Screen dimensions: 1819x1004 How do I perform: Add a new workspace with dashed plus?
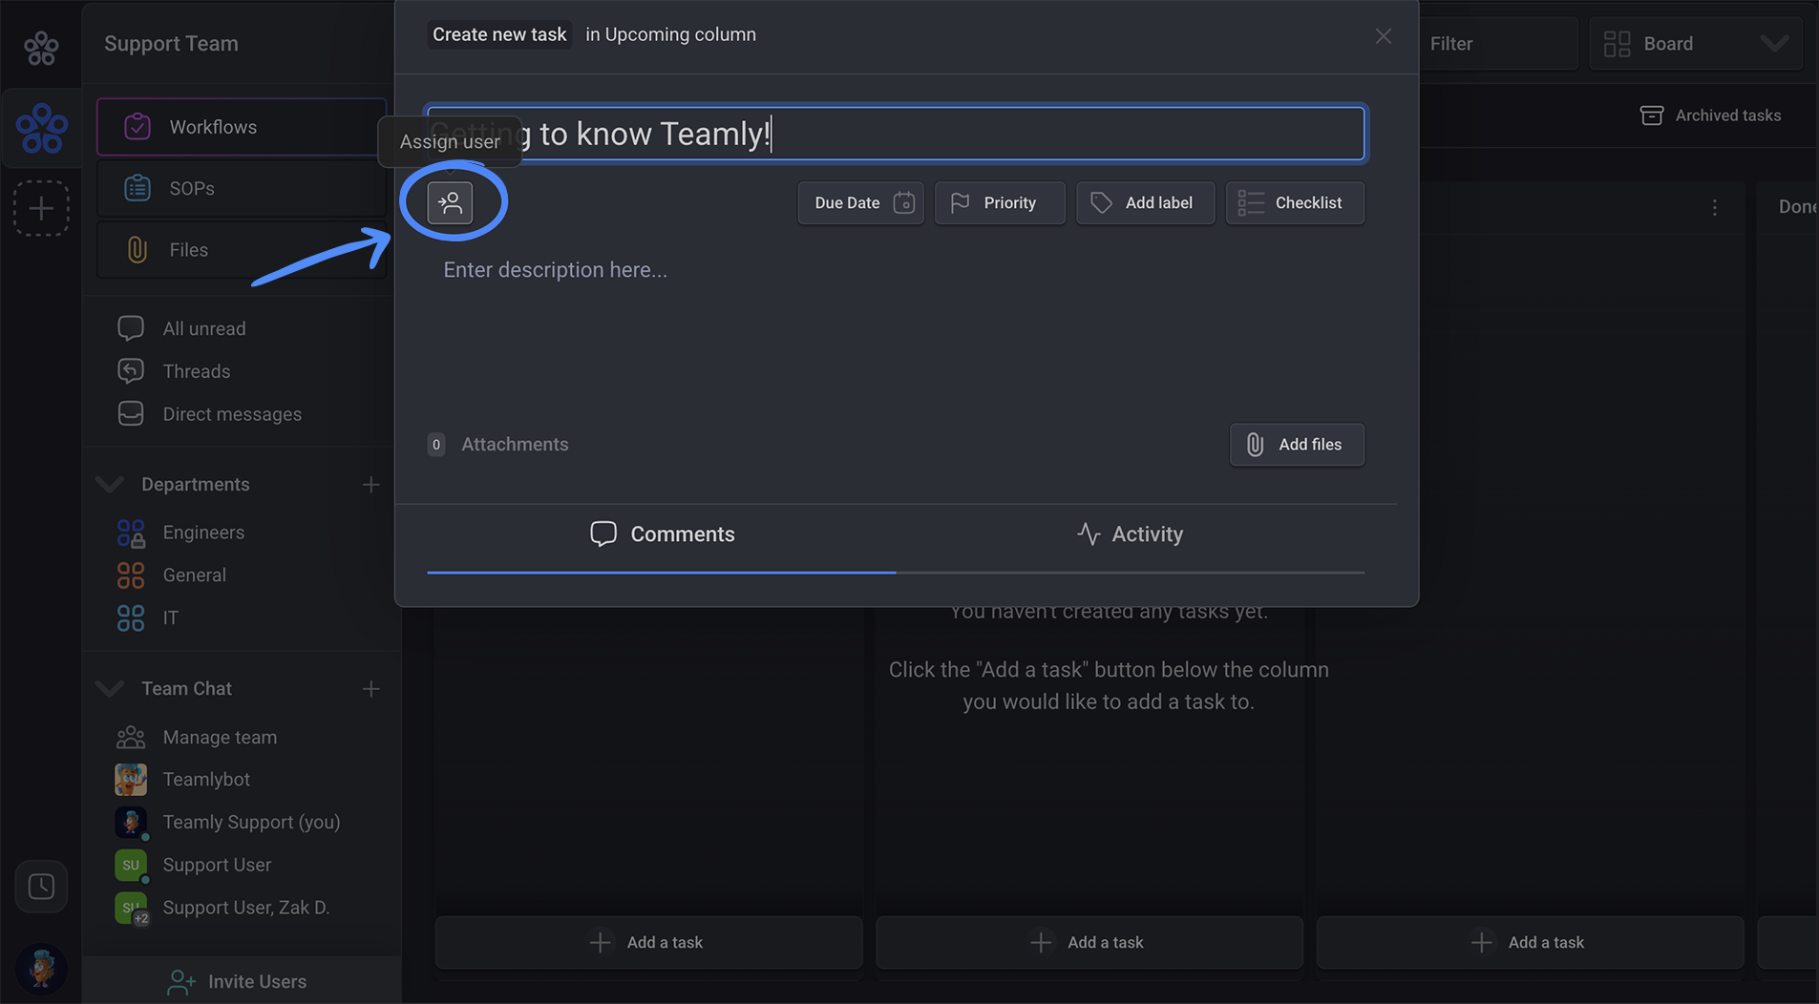pos(41,208)
